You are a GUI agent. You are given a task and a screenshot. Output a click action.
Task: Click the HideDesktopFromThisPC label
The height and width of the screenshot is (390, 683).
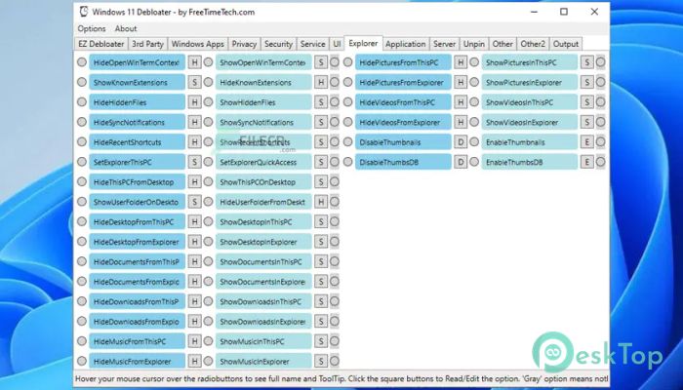[x=138, y=222]
